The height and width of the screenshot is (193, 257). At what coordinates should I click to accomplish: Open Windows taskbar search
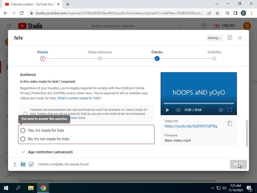[18, 188]
